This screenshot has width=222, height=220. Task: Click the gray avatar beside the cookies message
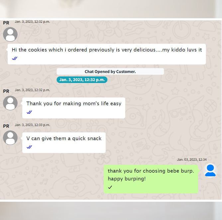pyautogui.click(x=10, y=35)
